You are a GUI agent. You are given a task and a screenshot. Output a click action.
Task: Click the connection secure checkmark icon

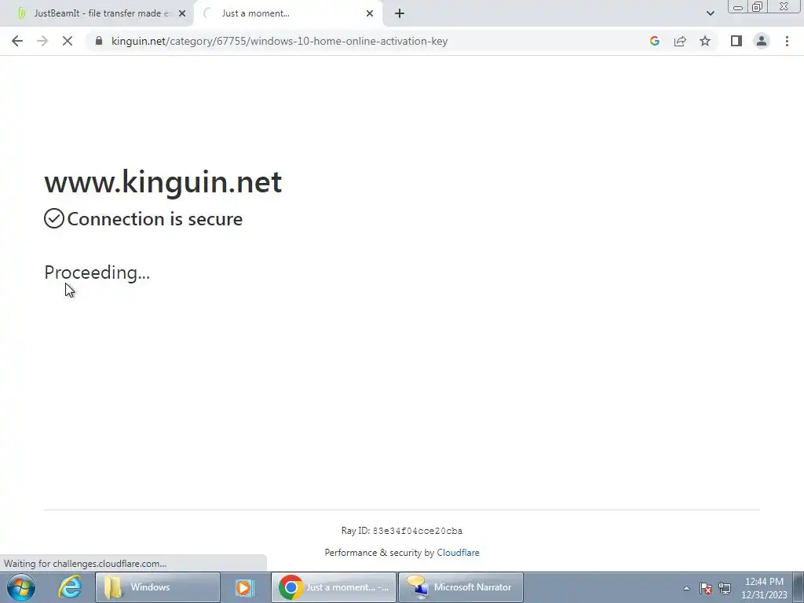(x=54, y=218)
